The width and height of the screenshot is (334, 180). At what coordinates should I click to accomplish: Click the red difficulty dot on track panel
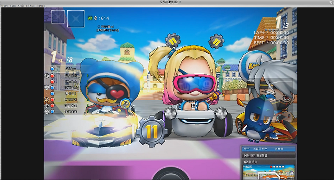(x=271, y=167)
